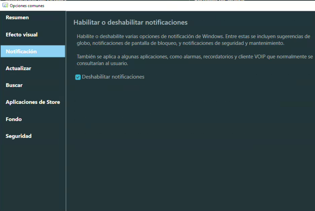Screen dimensions: 315x211
Task: Open the Buscar settings page
Action: [x=14, y=85]
